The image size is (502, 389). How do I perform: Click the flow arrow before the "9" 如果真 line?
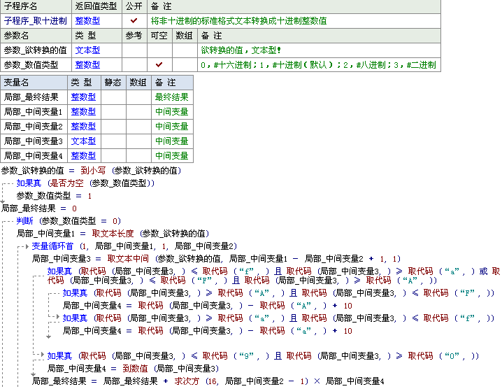pos(42,356)
